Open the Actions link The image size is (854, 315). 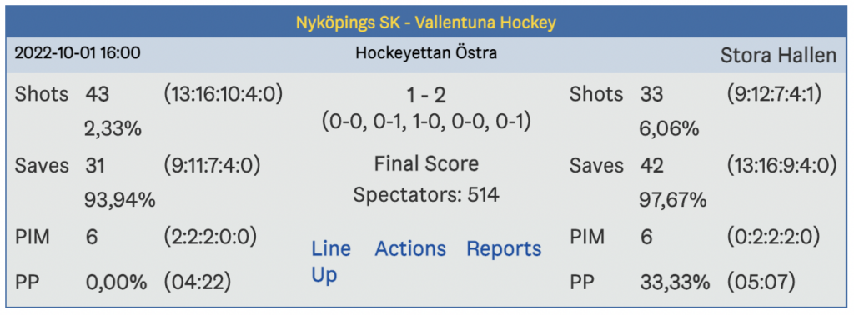[410, 248]
